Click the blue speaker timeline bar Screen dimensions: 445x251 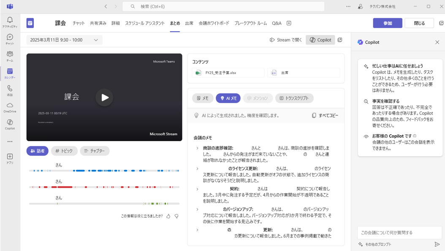104,171
